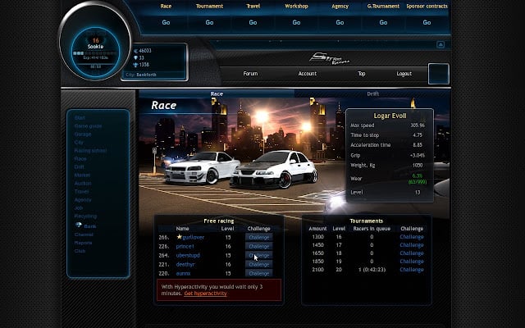Click the star icon beside gurllover

(180, 237)
